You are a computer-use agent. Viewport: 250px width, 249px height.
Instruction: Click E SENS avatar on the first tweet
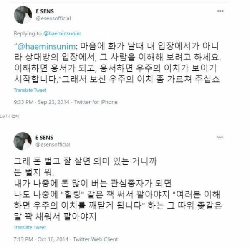[23, 15]
